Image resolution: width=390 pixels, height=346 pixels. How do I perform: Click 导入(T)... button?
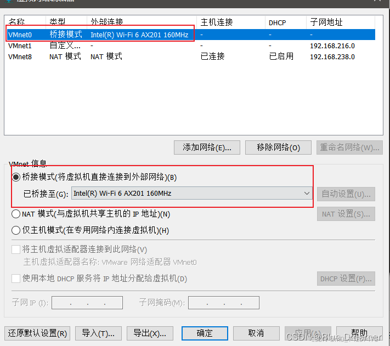click(98, 333)
